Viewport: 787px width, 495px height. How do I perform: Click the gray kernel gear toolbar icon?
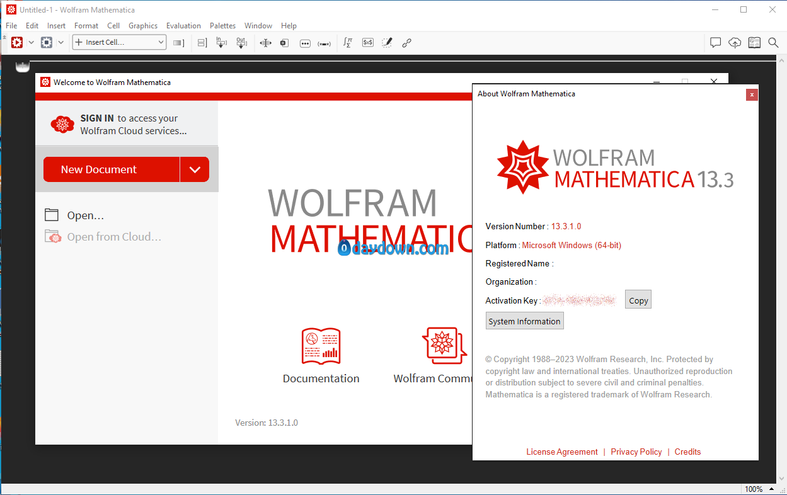click(x=47, y=42)
